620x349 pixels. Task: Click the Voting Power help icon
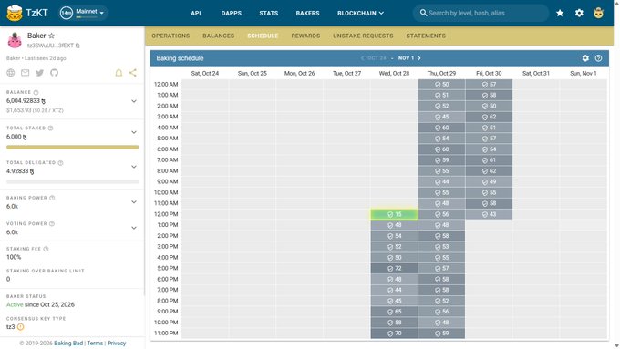[52, 224]
